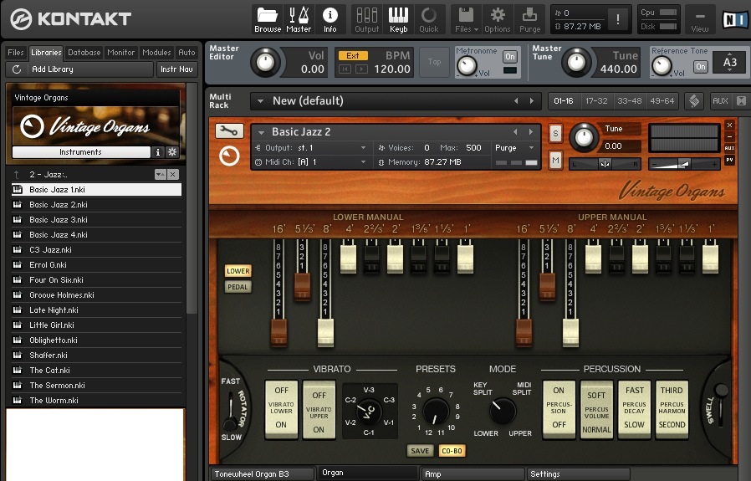Show the on-screen Keyb keyboard

398,19
